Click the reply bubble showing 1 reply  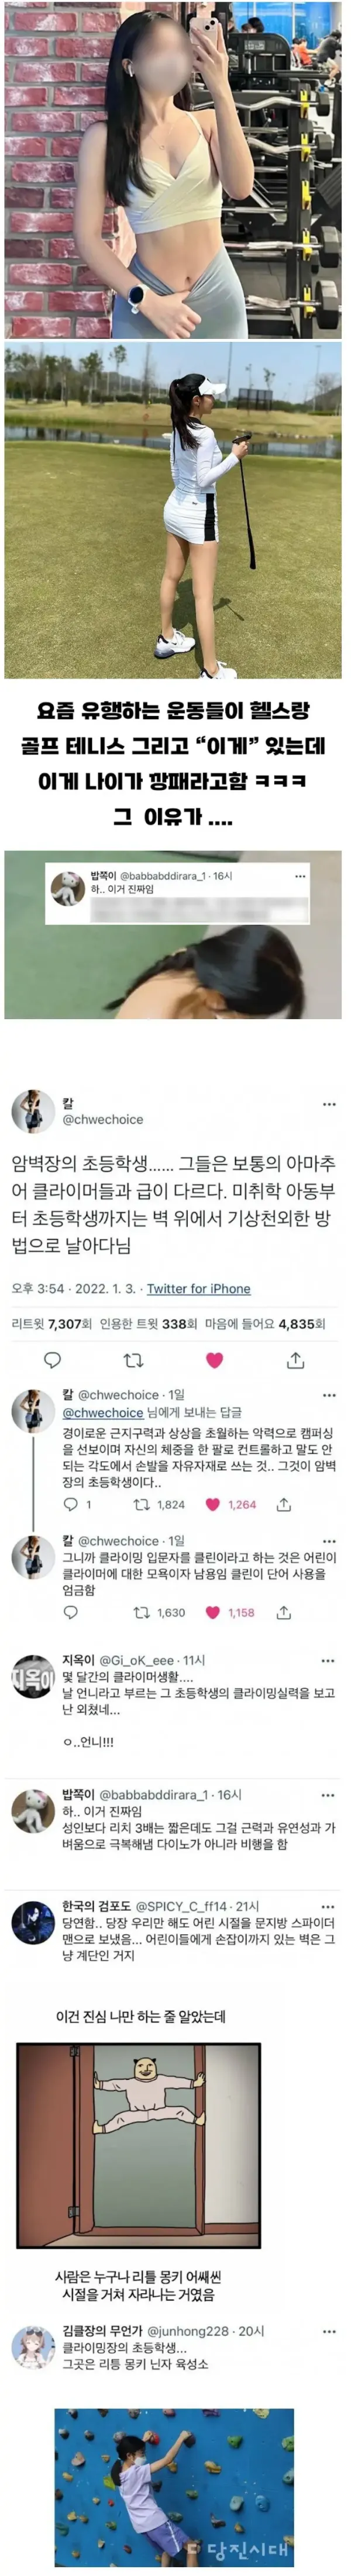[x=77, y=1504]
